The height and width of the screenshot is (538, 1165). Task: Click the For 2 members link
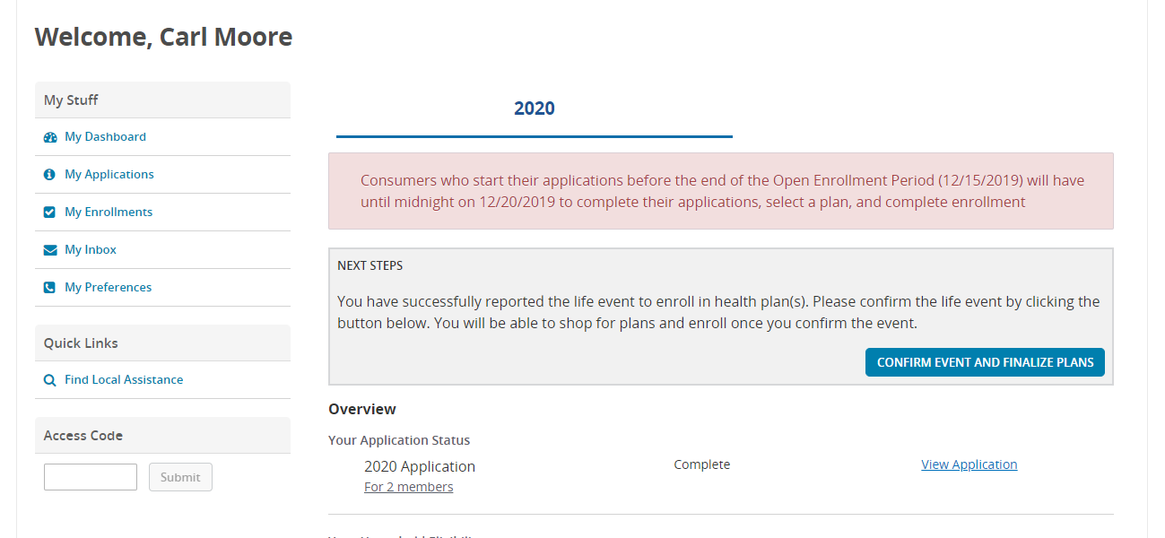(408, 487)
